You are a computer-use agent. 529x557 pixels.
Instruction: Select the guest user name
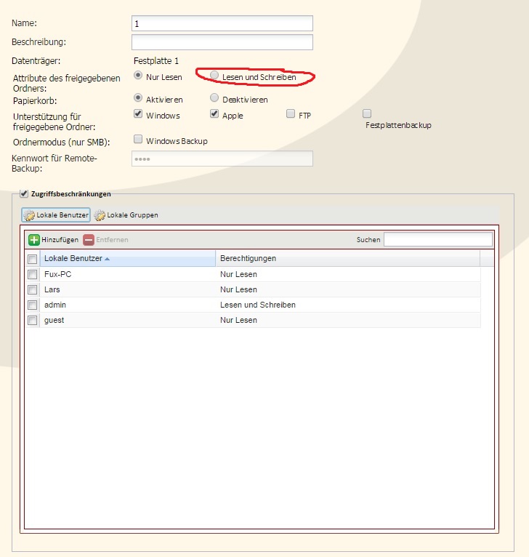tap(54, 320)
